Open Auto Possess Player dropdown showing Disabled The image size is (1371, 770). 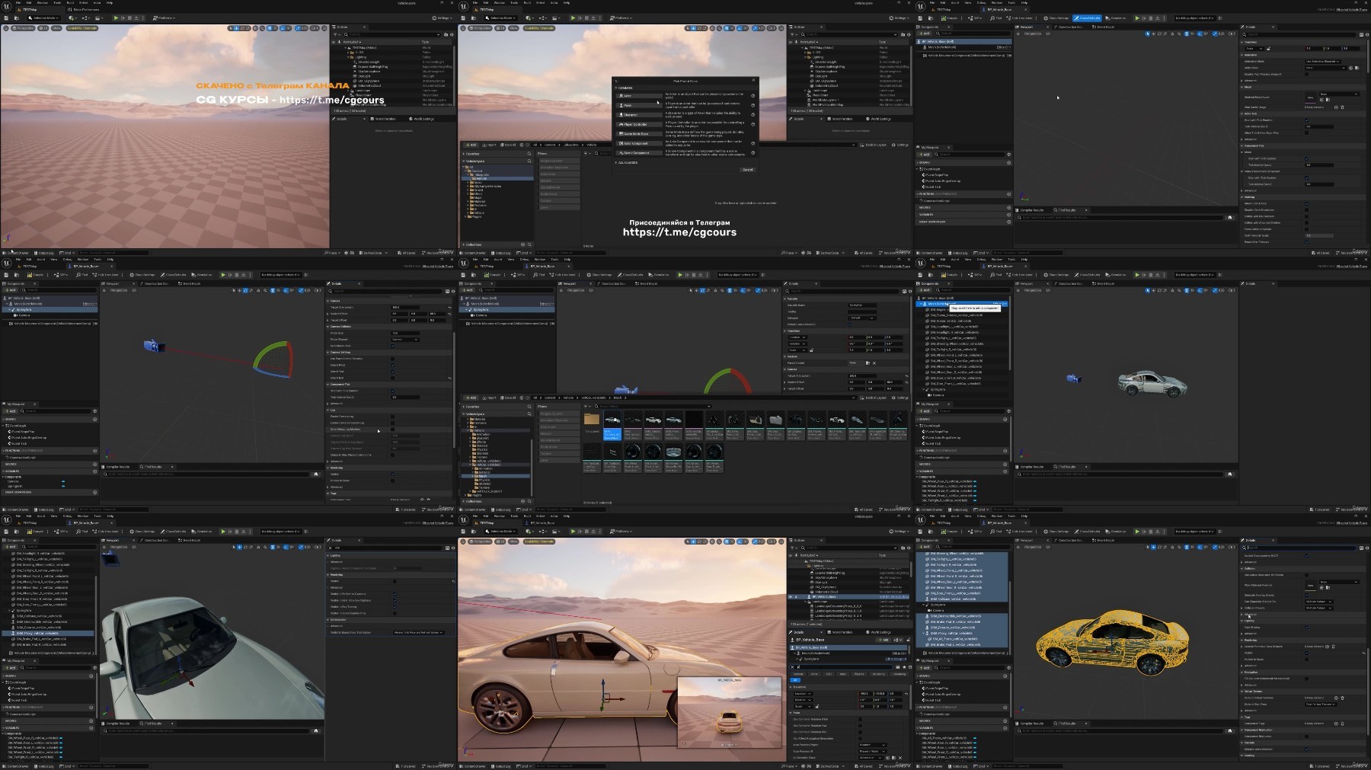[x=873, y=745]
